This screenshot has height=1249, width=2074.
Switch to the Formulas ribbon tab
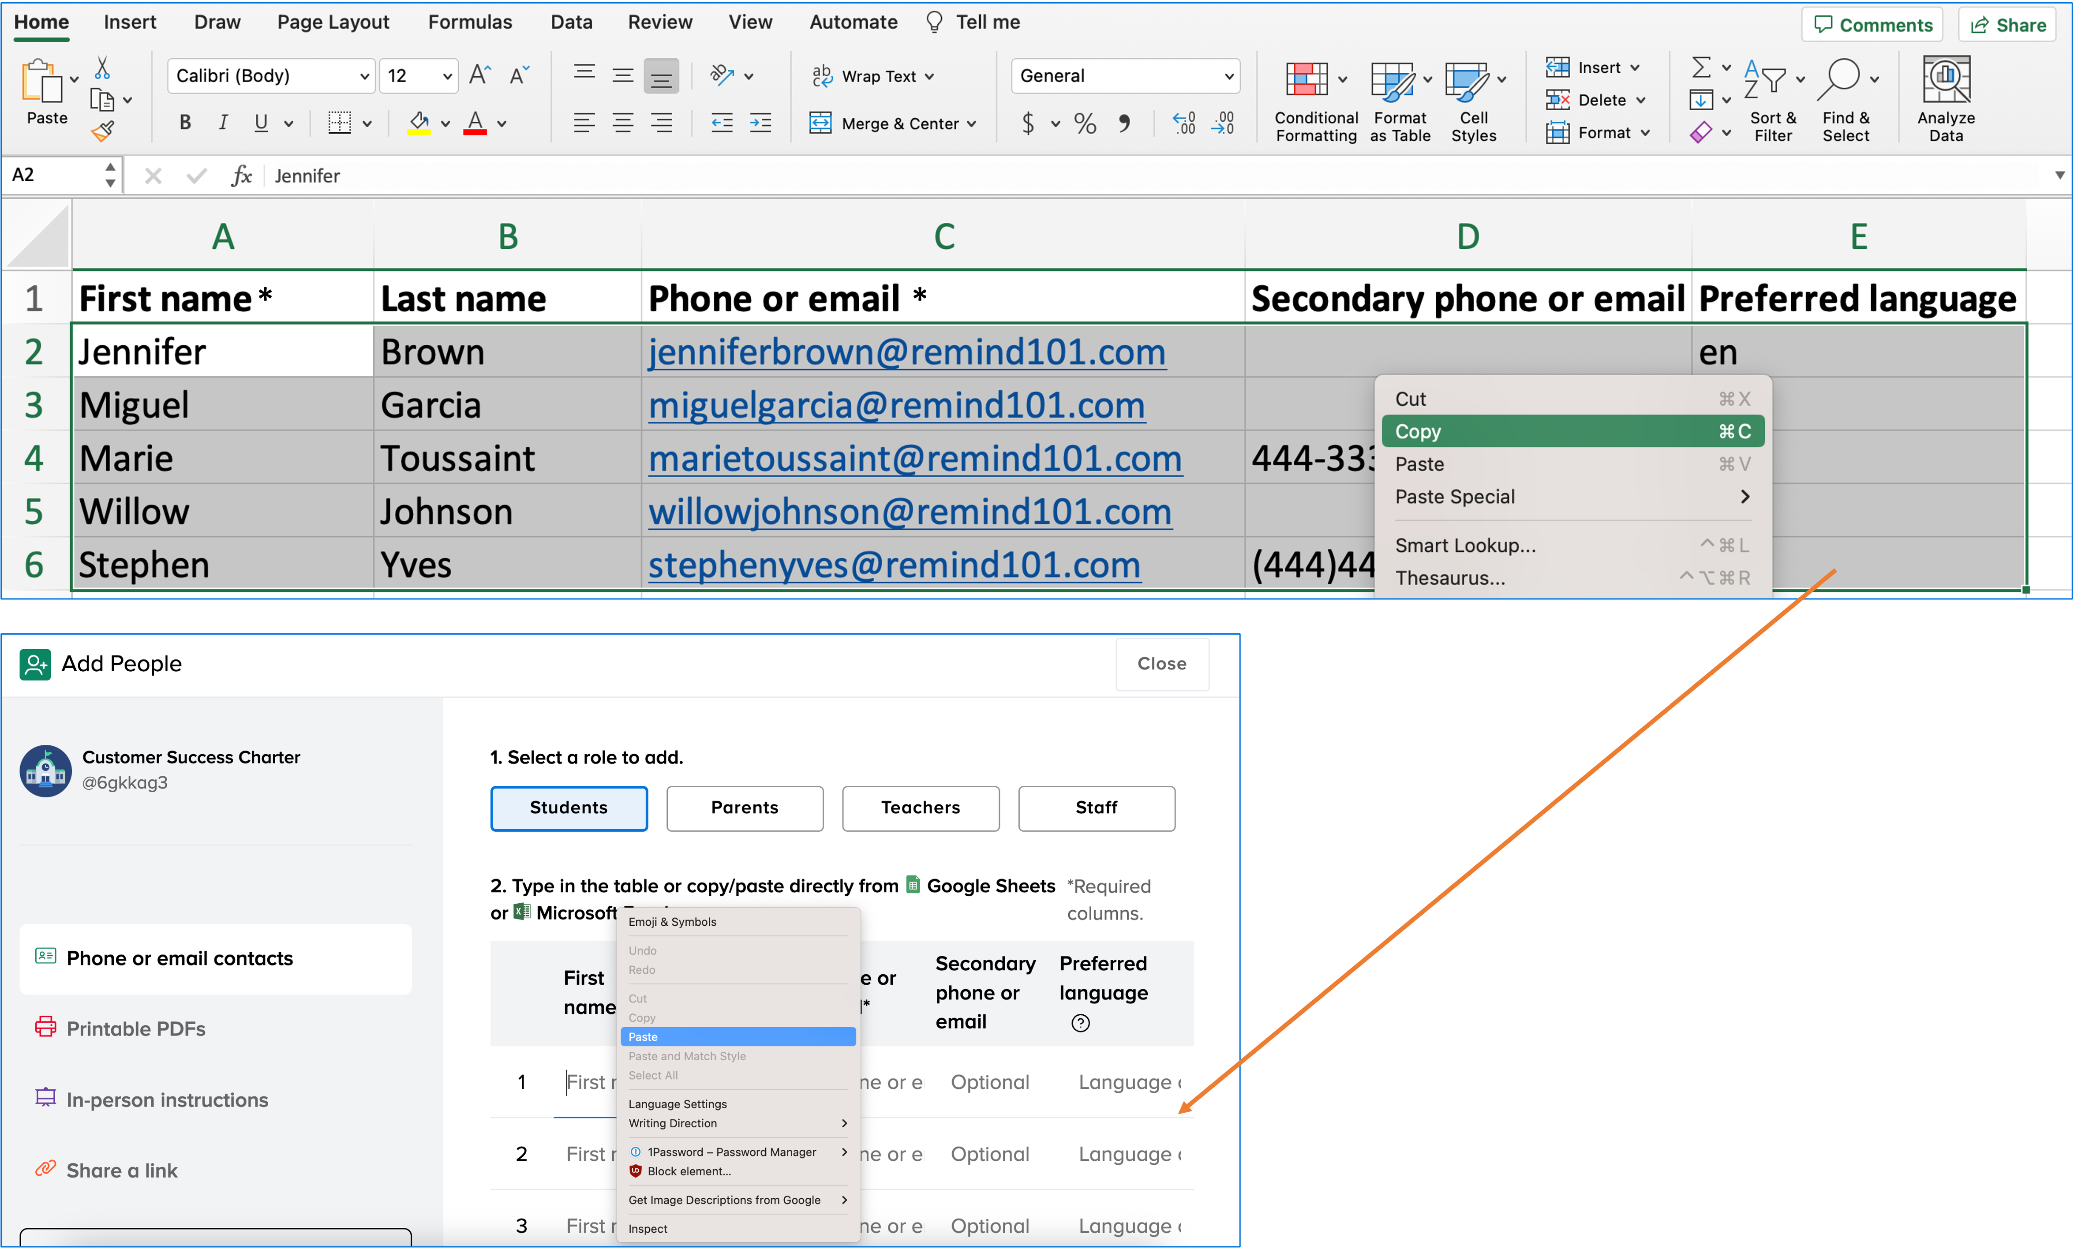coord(470,22)
